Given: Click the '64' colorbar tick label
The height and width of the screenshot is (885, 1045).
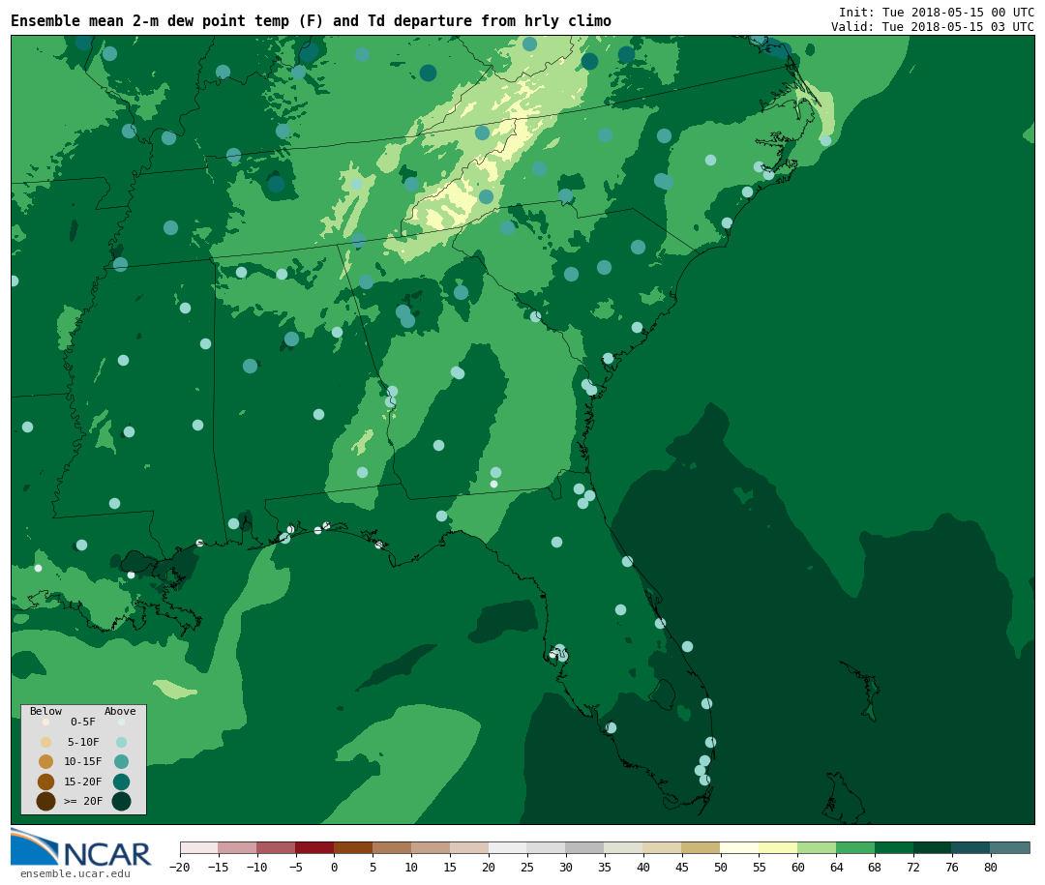Looking at the screenshot, I should coord(836,867).
